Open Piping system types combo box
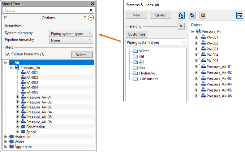This screenshot has height=152, width=245. (x=156, y=42)
